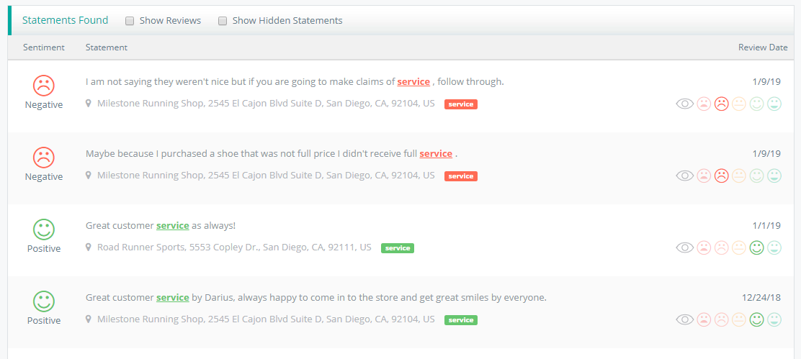Set negative face on 'not full price' row
801x359 pixels.
pyautogui.click(x=721, y=176)
